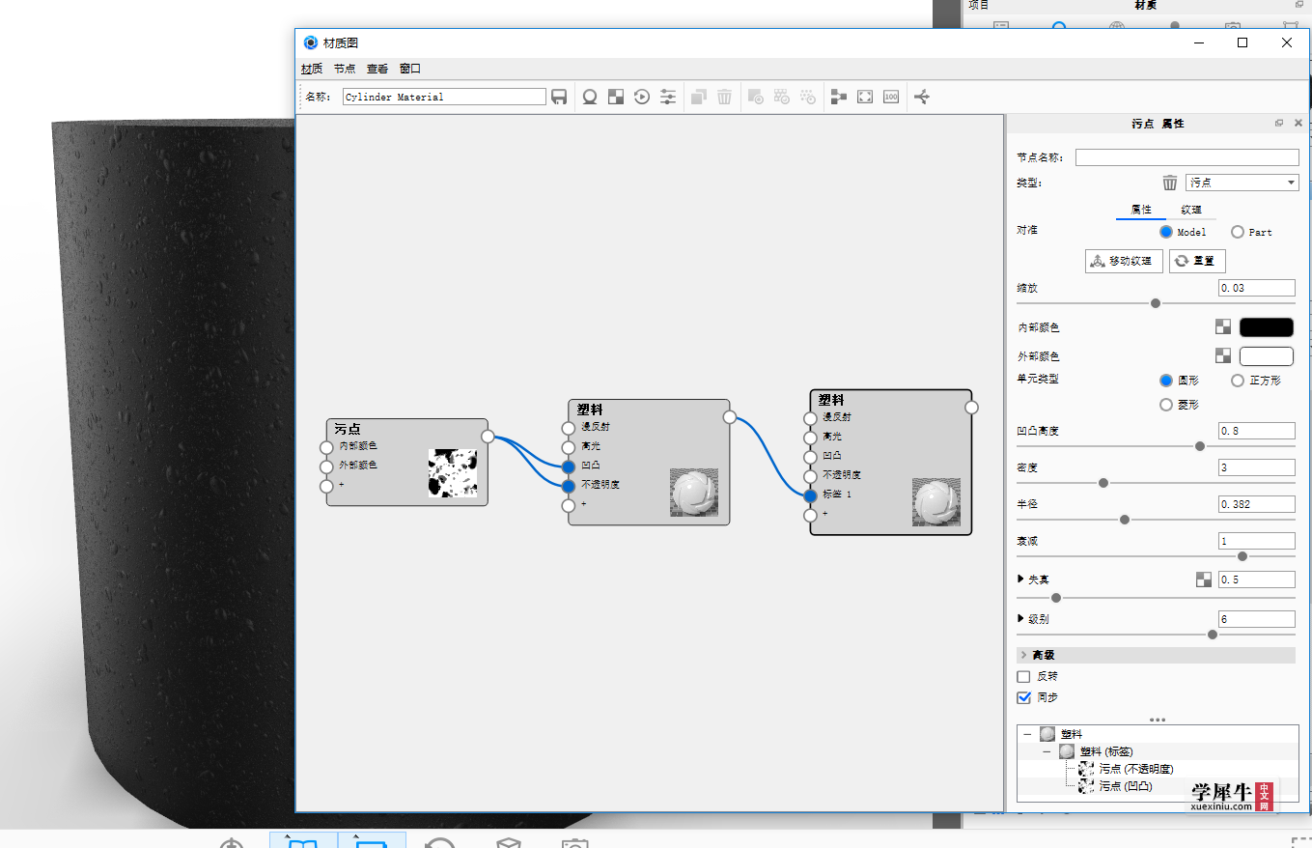This screenshot has width=1312, height=848.
Task: Click 凹凸 input socket on middle 塑料 node
Action: 569,466
